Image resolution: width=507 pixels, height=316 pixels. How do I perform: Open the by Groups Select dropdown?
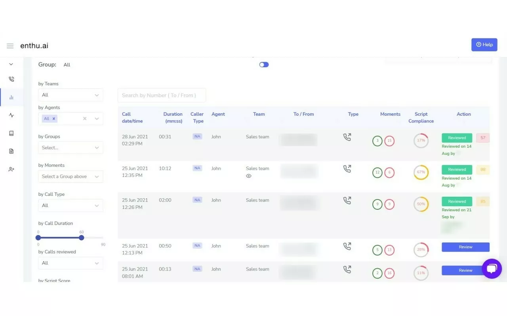tap(70, 147)
